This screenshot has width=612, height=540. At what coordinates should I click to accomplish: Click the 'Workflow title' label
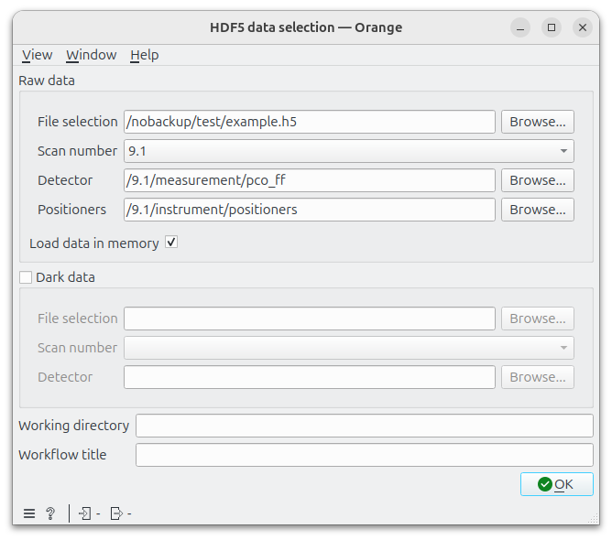(x=62, y=455)
